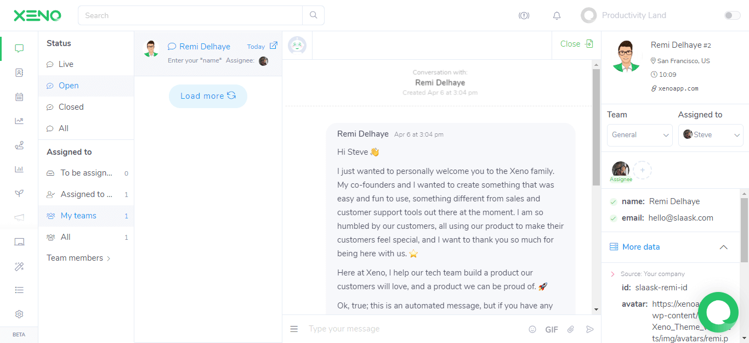749x343 pixels.
Task: Filter by All assigned teams
Action: pyautogui.click(x=86, y=237)
